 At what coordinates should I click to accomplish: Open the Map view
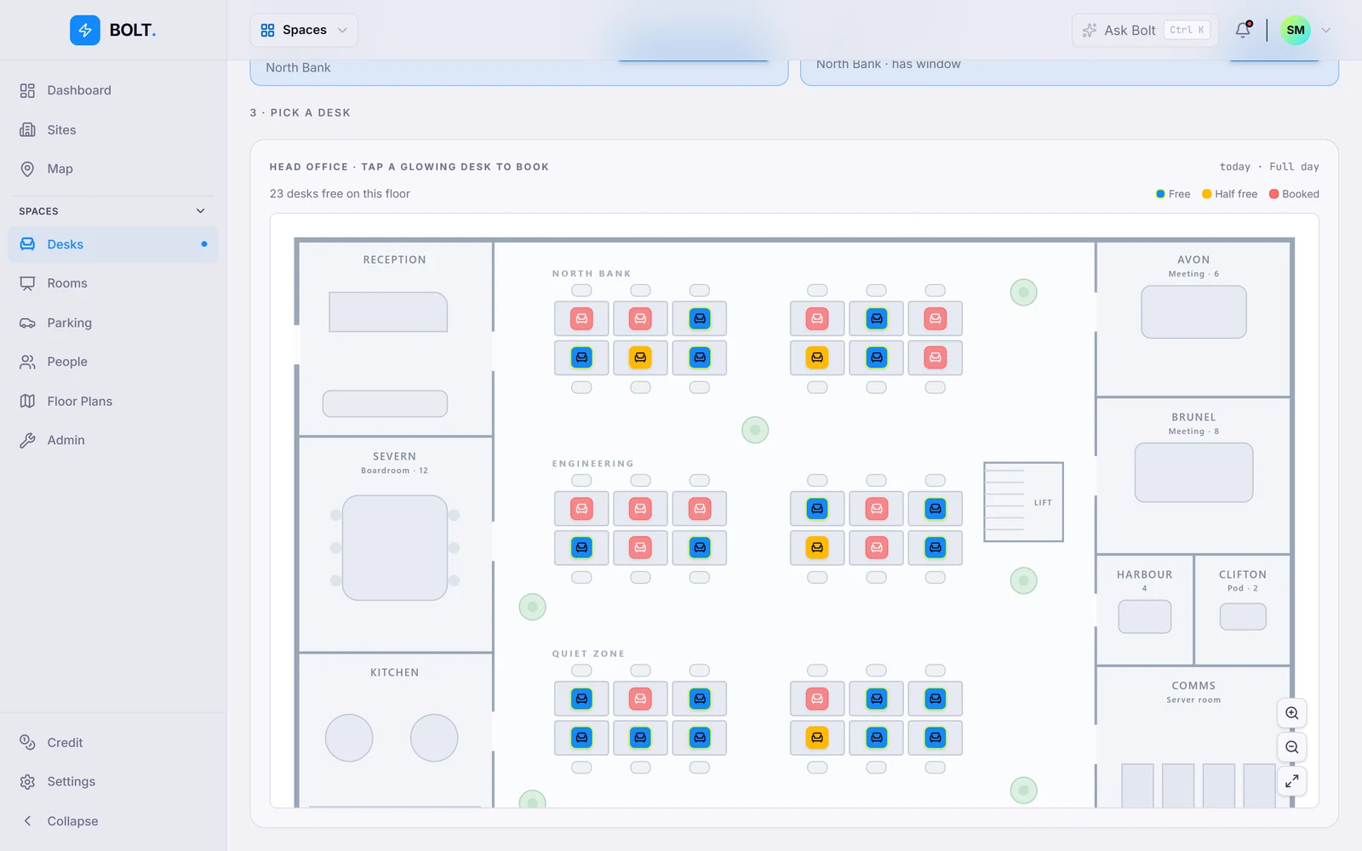pos(113,168)
